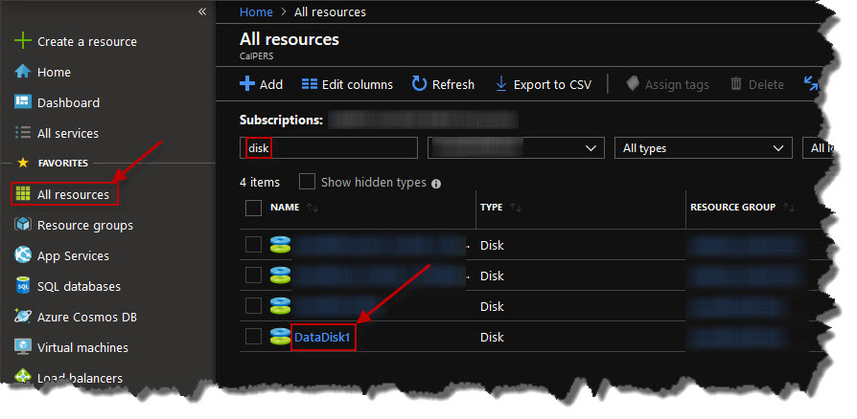The width and height of the screenshot is (857, 419).
Task: Open Create a resource in sidebar
Action: [x=87, y=41]
